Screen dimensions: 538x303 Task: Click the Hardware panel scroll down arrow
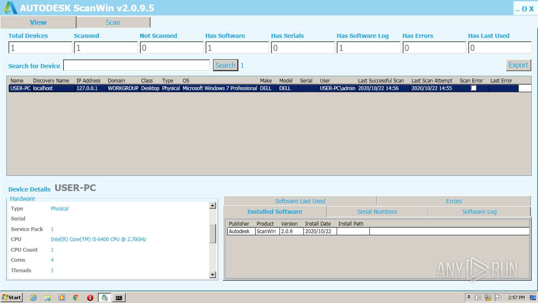(x=213, y=275)
